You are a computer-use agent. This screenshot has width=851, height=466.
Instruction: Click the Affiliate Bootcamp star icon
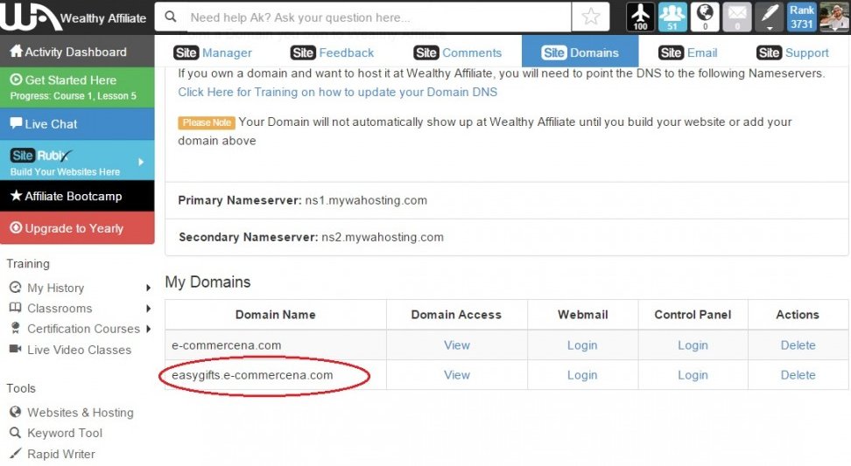[x=16, y=195]
